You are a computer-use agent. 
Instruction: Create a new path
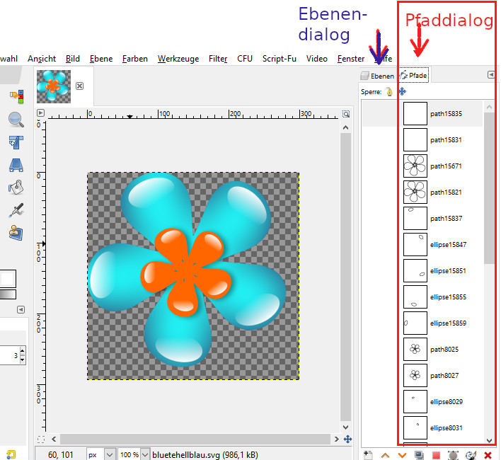(x=368, y=455)
